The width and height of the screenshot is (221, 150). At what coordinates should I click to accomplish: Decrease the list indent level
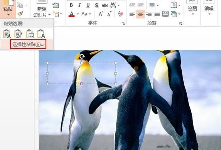click(132, 5)
